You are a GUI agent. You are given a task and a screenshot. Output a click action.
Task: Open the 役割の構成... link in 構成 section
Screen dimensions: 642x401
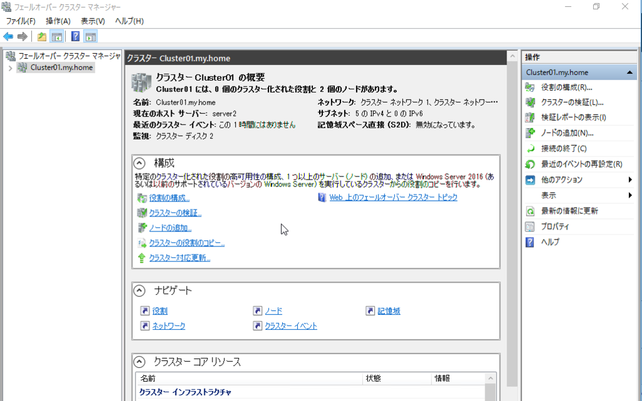tap(169, 198)
